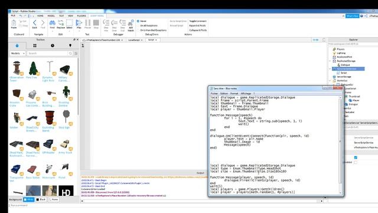Click the Toolbox search magnifier icon
The height and width of the screenshot is (213, 378).
[70, 53]
